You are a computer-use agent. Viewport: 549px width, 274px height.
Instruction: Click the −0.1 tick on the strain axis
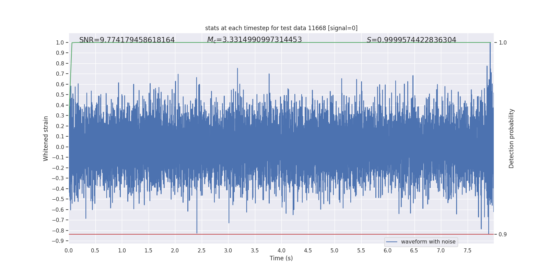[x=58, y=157]
